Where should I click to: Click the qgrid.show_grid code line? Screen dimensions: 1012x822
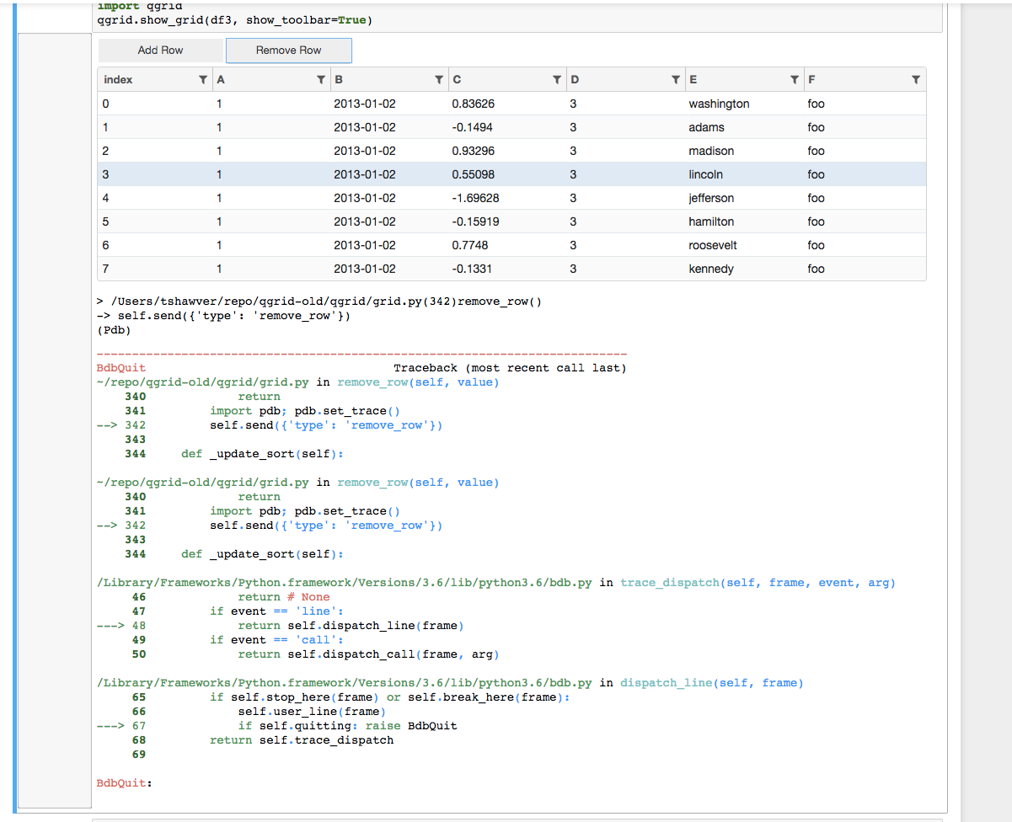(x=235, y=19)
